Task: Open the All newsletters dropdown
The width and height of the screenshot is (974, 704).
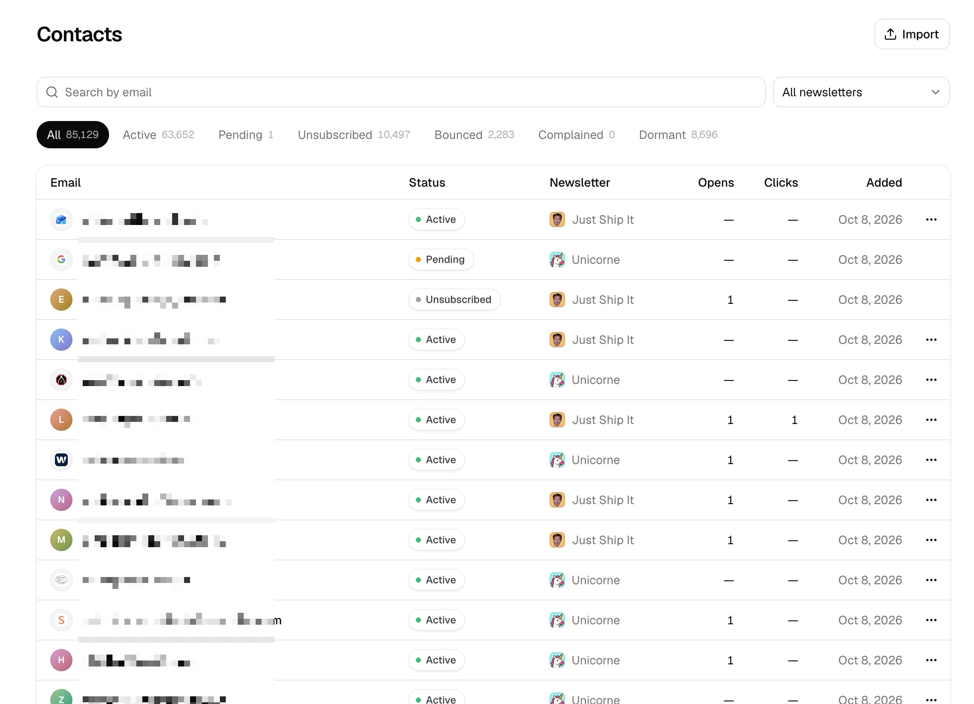Action: [x=861, y=92]
